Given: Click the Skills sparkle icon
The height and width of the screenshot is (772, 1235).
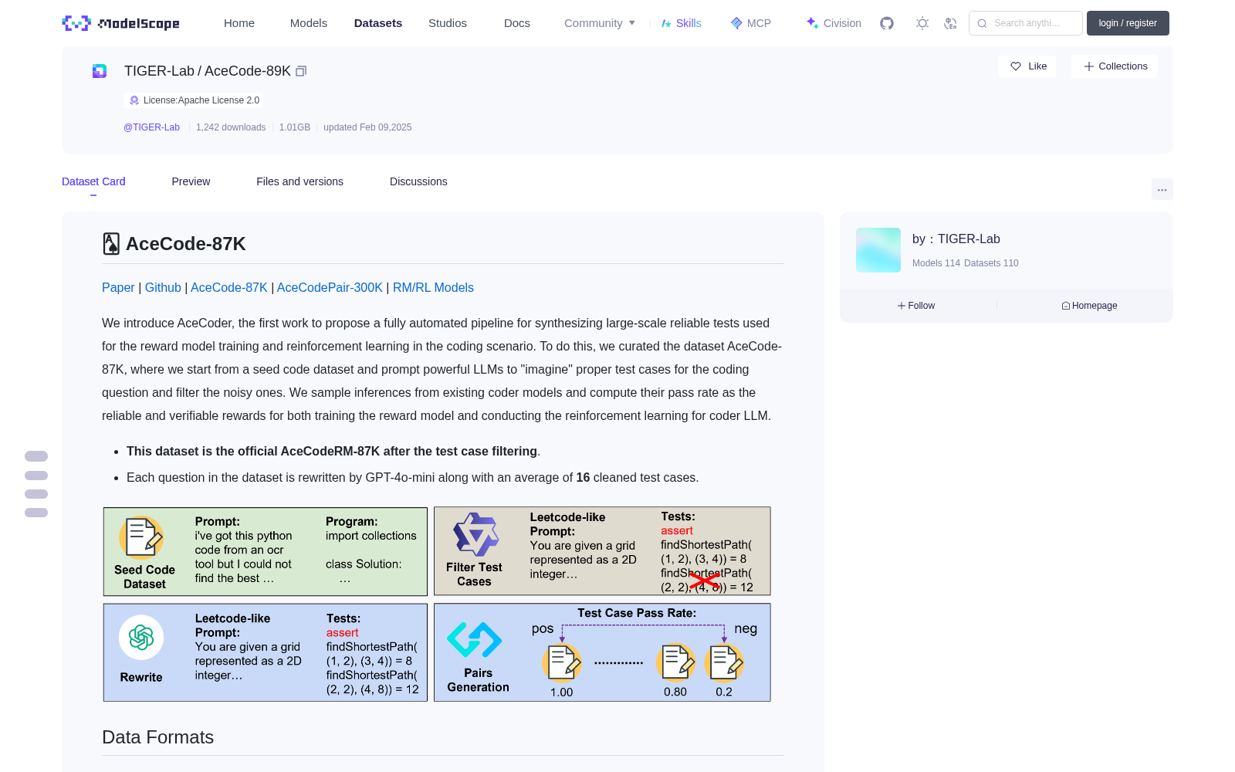Looking at the screenshot, I should (666, 23).
